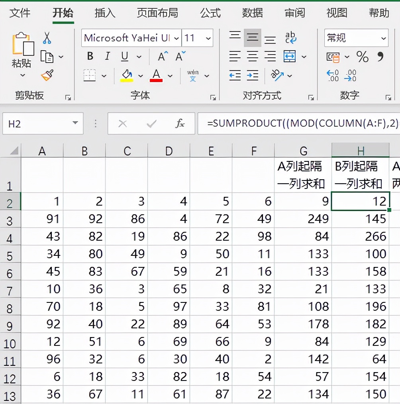
Task: Expand the Name Box dropdown
Action: coord(75,123)
